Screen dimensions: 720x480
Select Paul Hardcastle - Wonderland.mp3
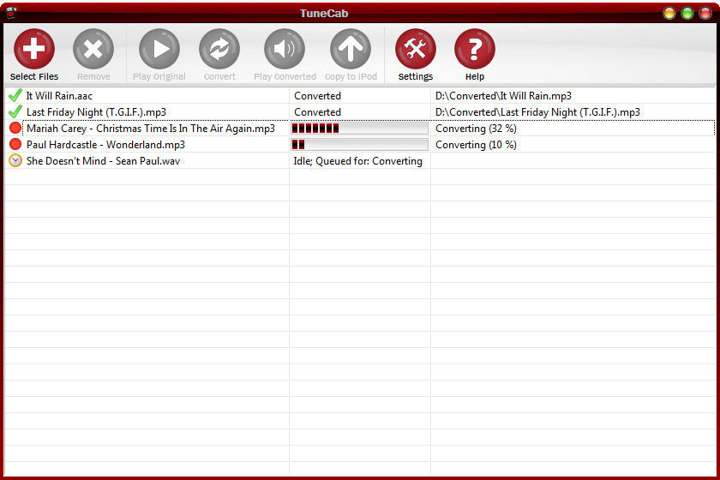(105, 145)
